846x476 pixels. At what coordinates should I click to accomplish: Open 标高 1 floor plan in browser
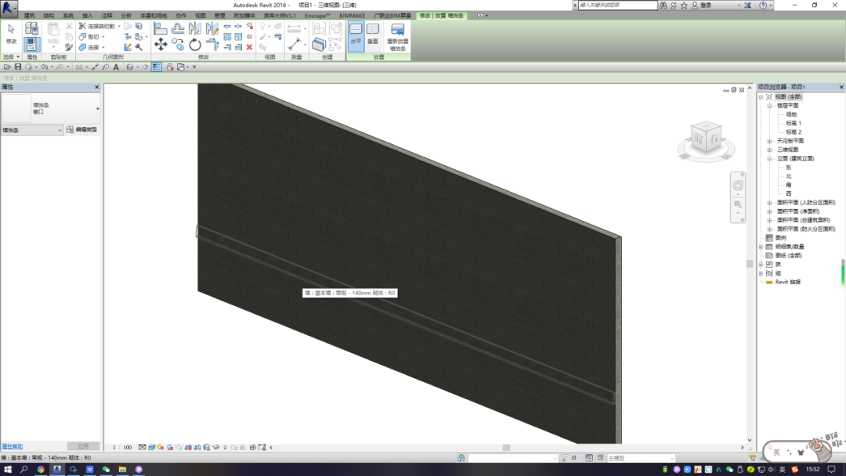[794, 124]
